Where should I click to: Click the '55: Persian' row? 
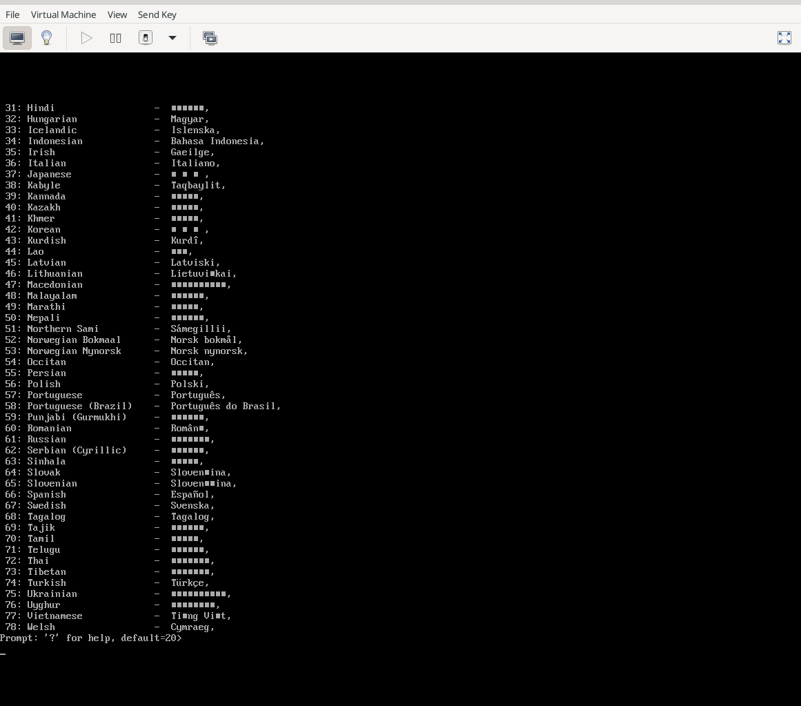click(x=104, y=373)
